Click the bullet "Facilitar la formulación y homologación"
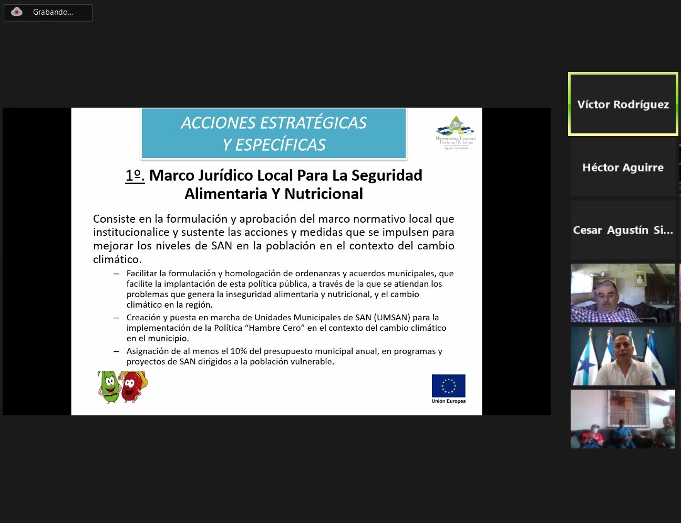 (x=290, y=289)
